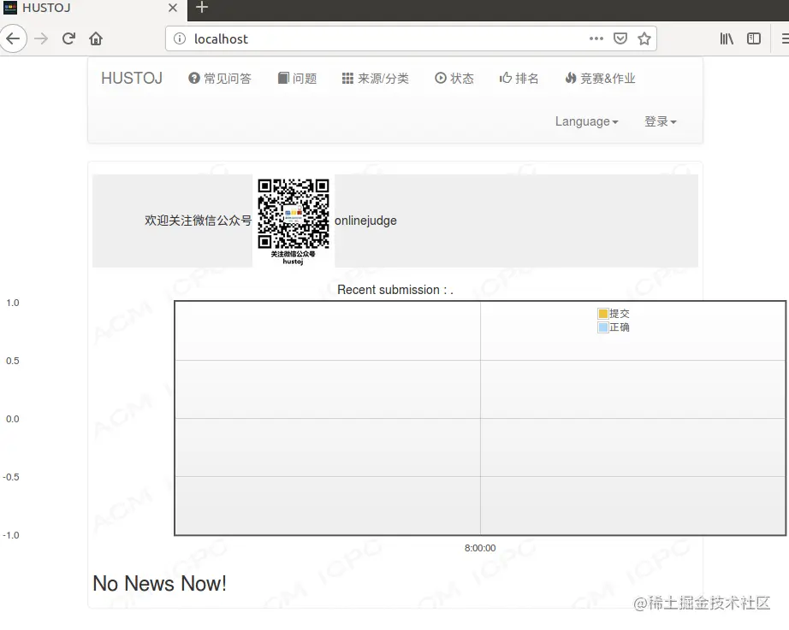Click the 提交 legend label

[620, 314]
